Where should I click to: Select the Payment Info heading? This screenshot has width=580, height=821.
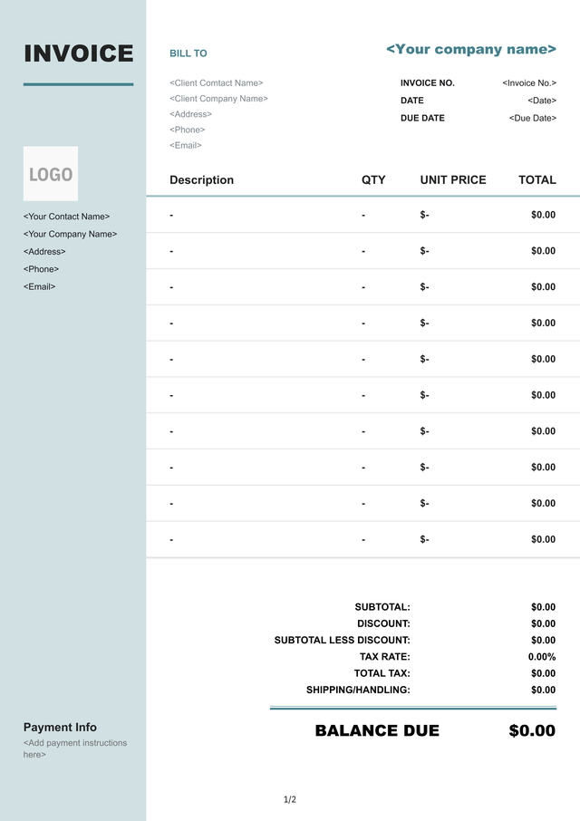pos(60,728)
